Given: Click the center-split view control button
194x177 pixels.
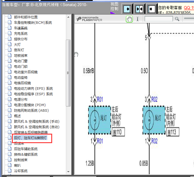Looking at the screenshot, I should (x=139, y=9).
